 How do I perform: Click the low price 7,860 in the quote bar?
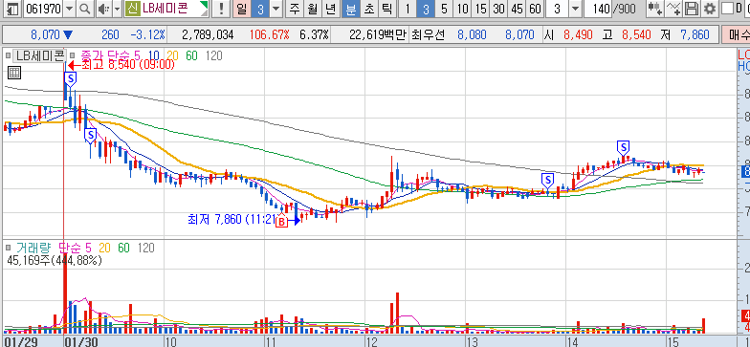[695, 34]
